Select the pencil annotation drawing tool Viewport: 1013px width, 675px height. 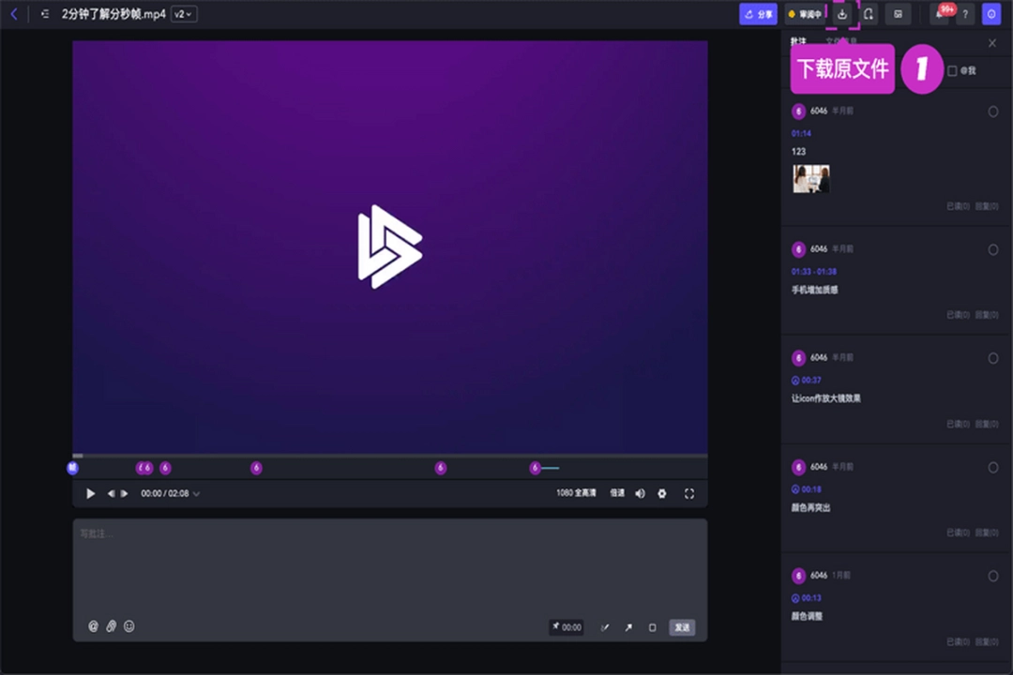tap(605, 627)
